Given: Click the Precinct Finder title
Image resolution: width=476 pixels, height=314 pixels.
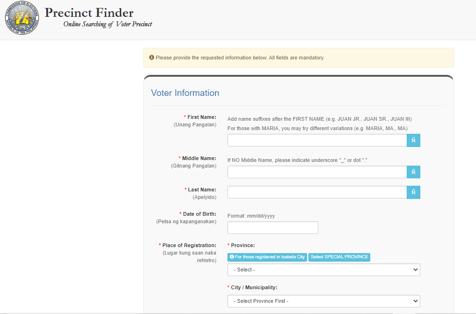Looking at the screenshot, I should 89,13.
